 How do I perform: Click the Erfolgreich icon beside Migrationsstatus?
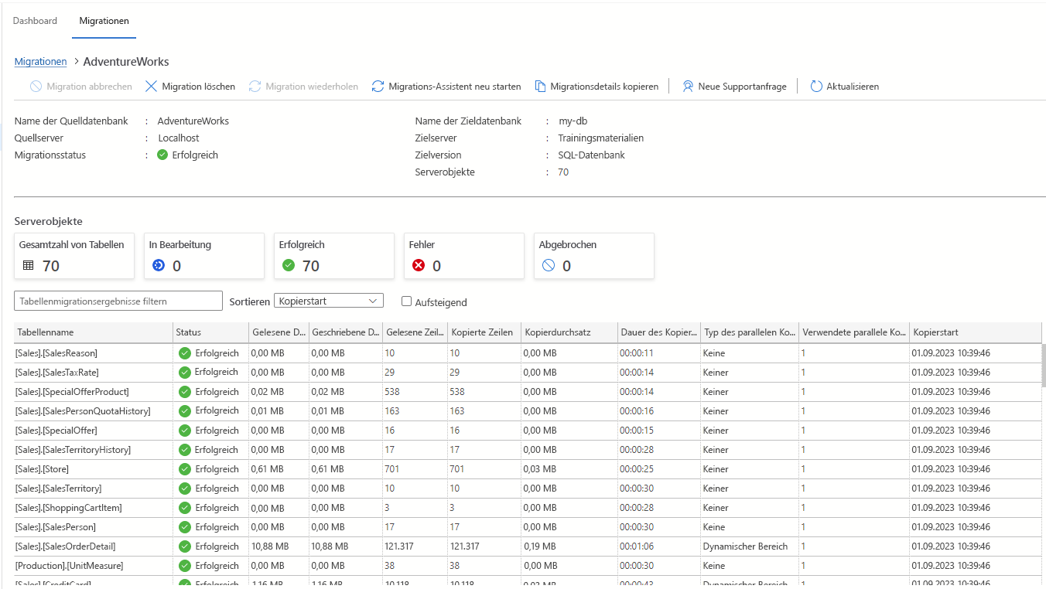(162, 155)
